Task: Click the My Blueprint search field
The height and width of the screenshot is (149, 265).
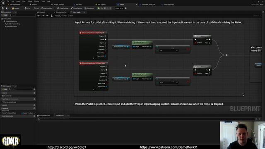Action: [21, 89]
